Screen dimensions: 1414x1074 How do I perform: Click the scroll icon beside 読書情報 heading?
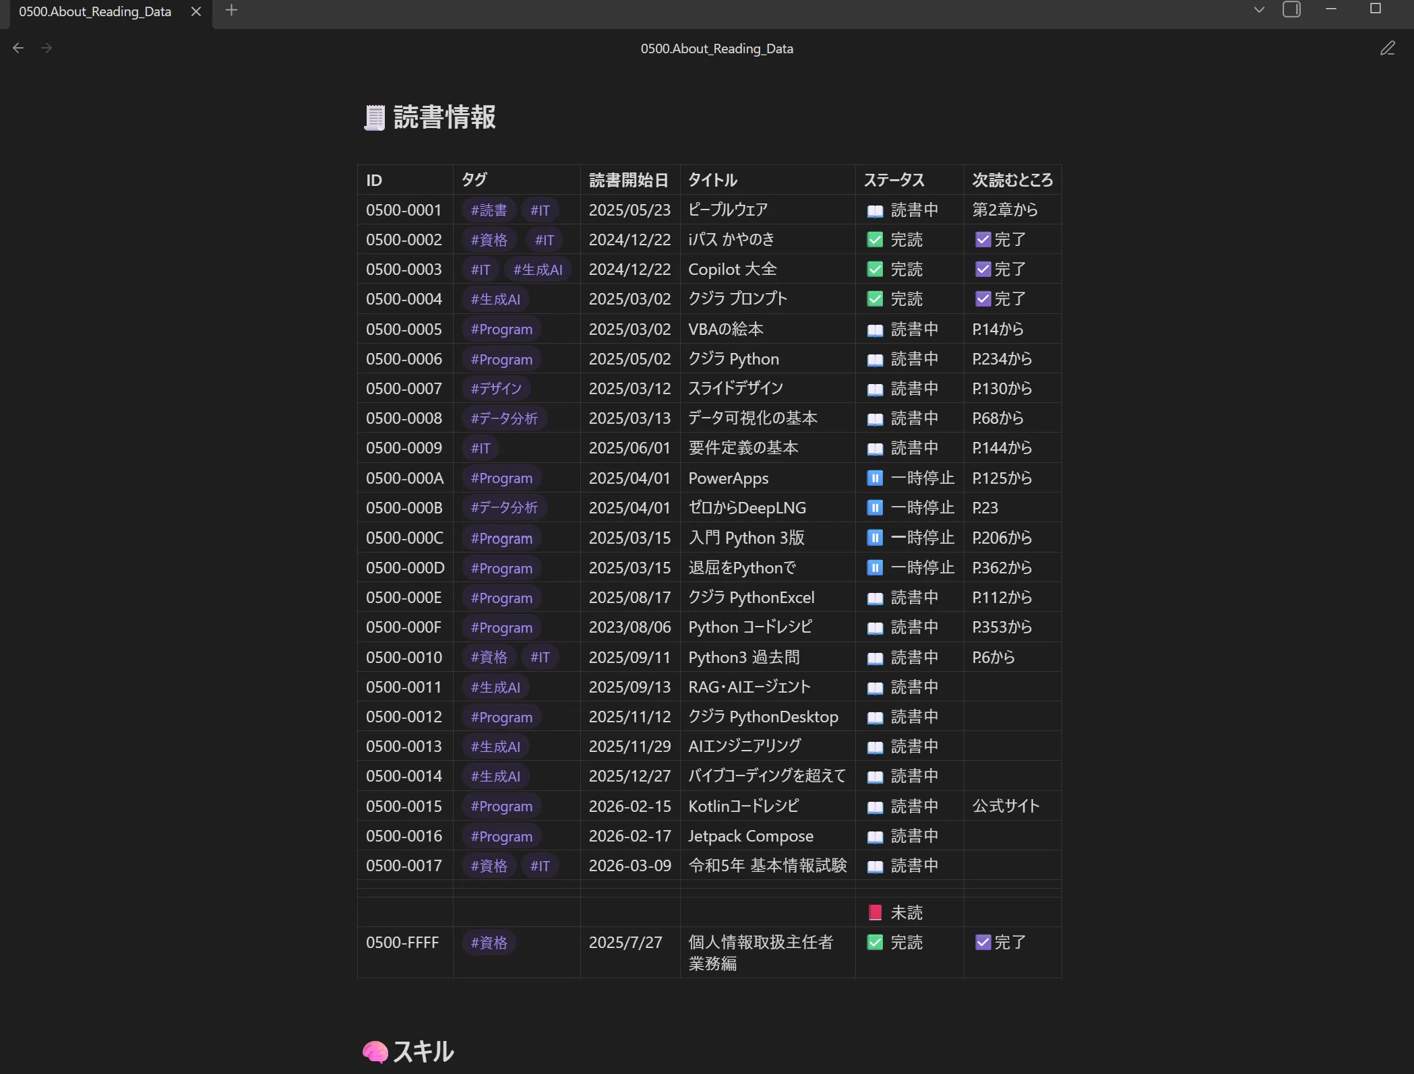tap(374, 117)
